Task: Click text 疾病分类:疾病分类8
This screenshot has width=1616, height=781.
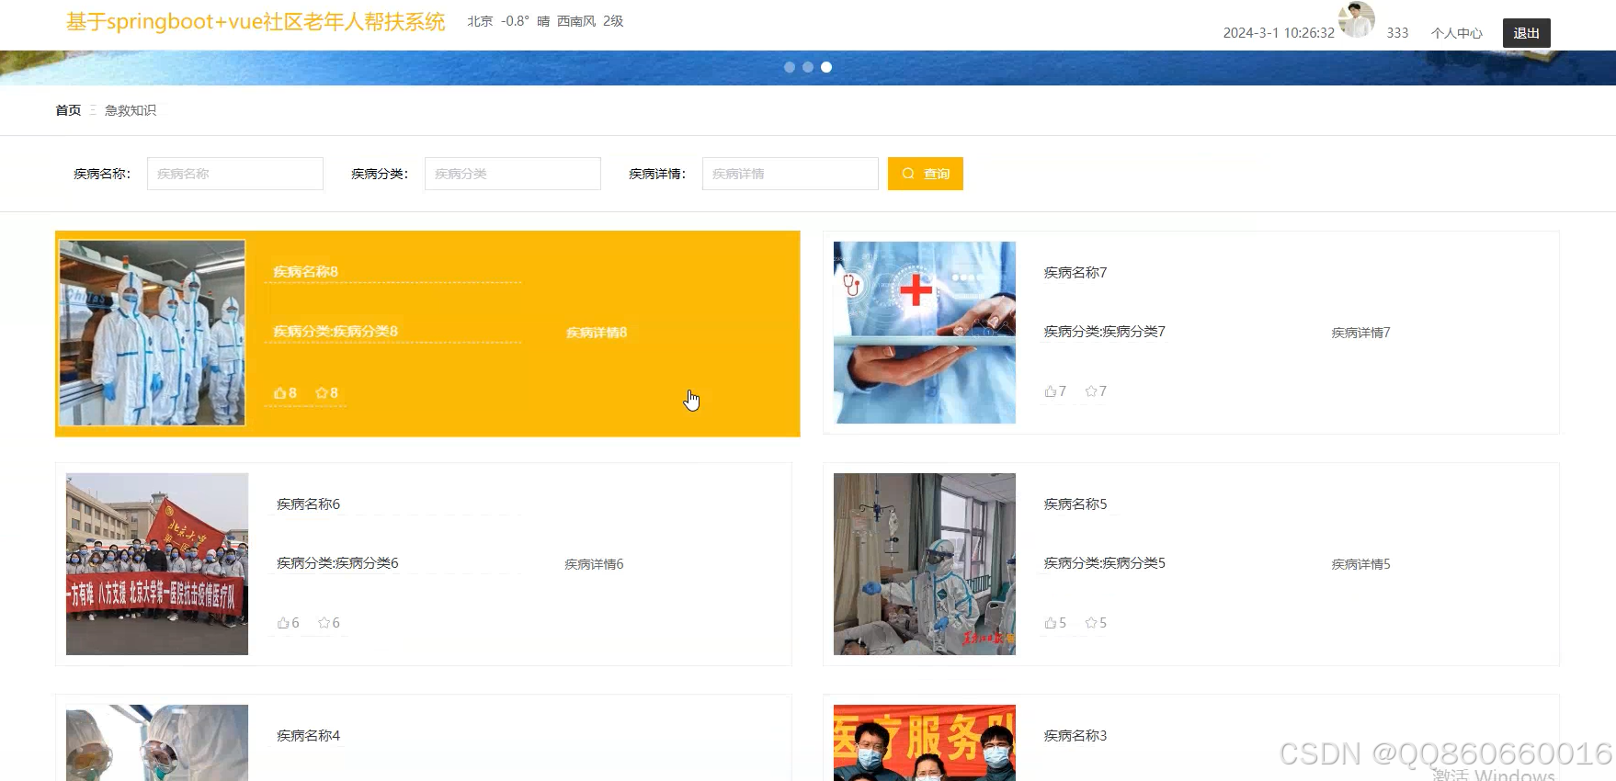Action: [336, 332]
